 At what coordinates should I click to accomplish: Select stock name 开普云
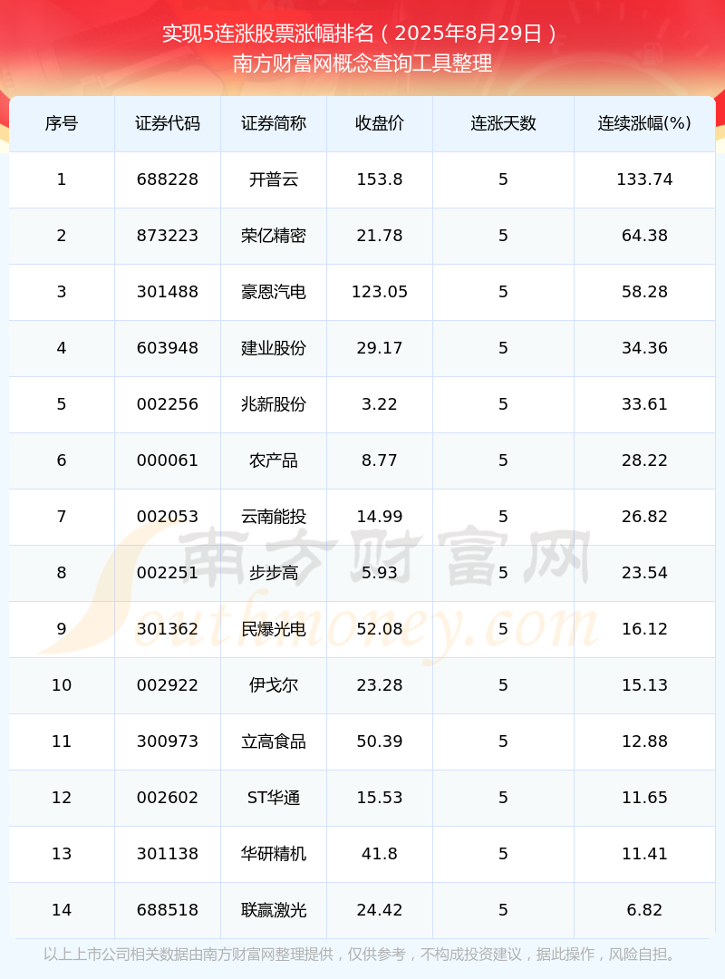(x=274, y=179)
